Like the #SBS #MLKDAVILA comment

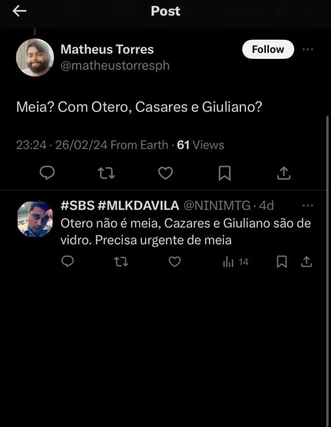point(174,261)
